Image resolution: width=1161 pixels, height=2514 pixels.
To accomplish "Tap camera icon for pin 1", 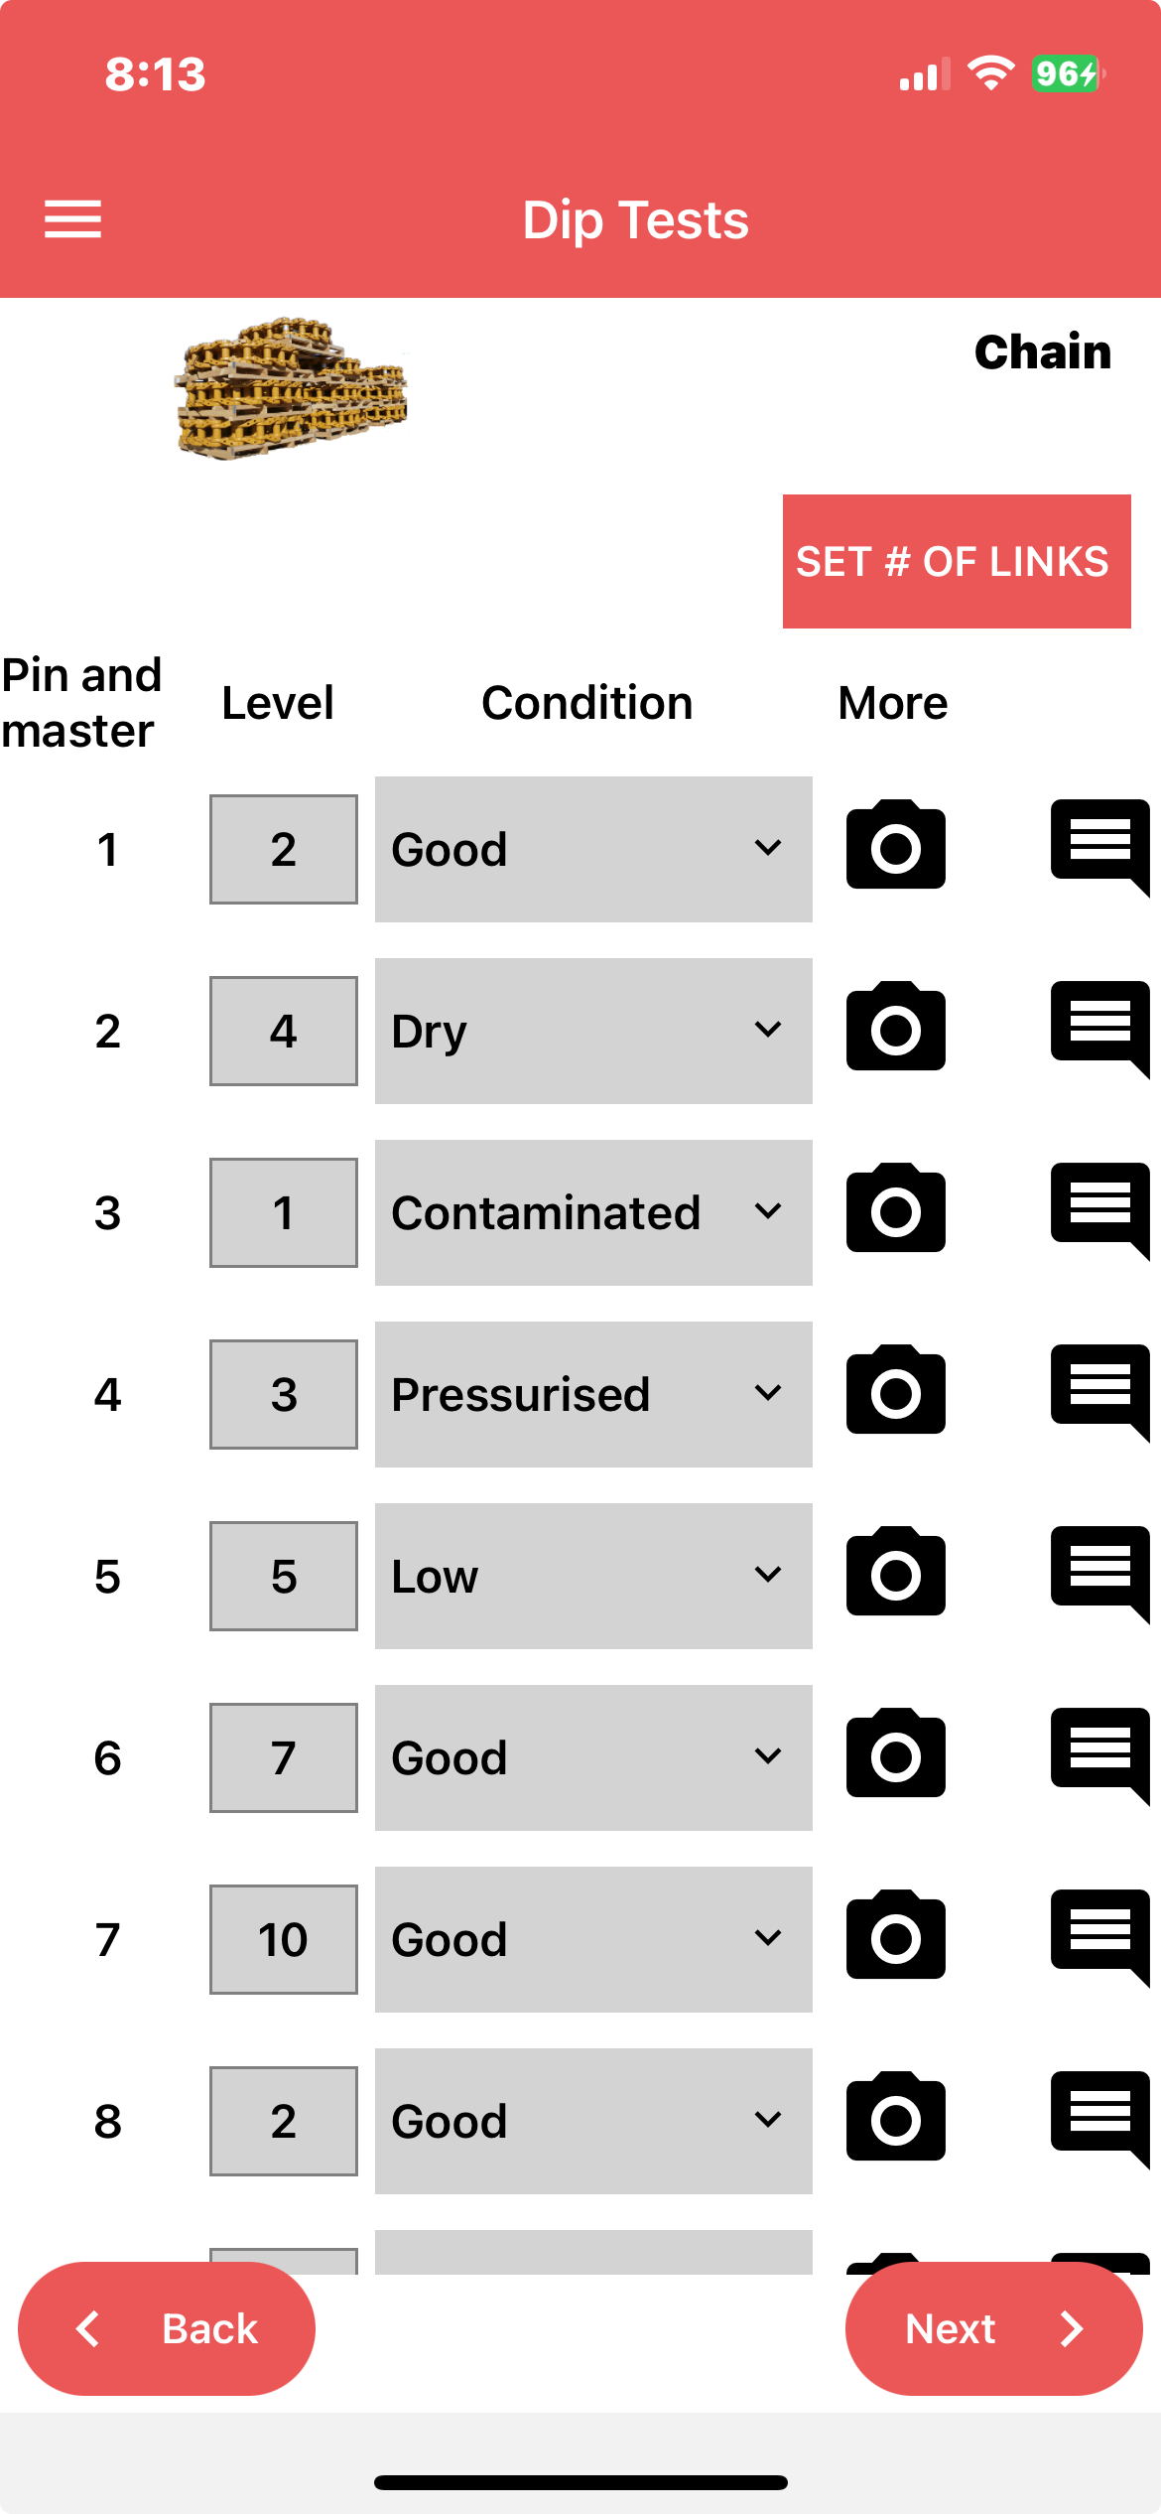I will tap(895, 846).
